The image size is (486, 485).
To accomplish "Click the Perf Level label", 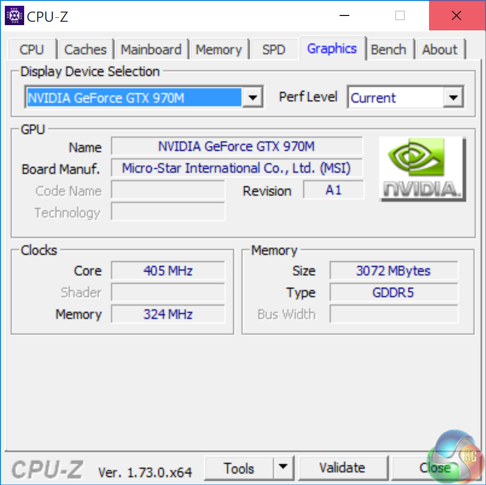I will pyautogui.click(x=308, y=97).
